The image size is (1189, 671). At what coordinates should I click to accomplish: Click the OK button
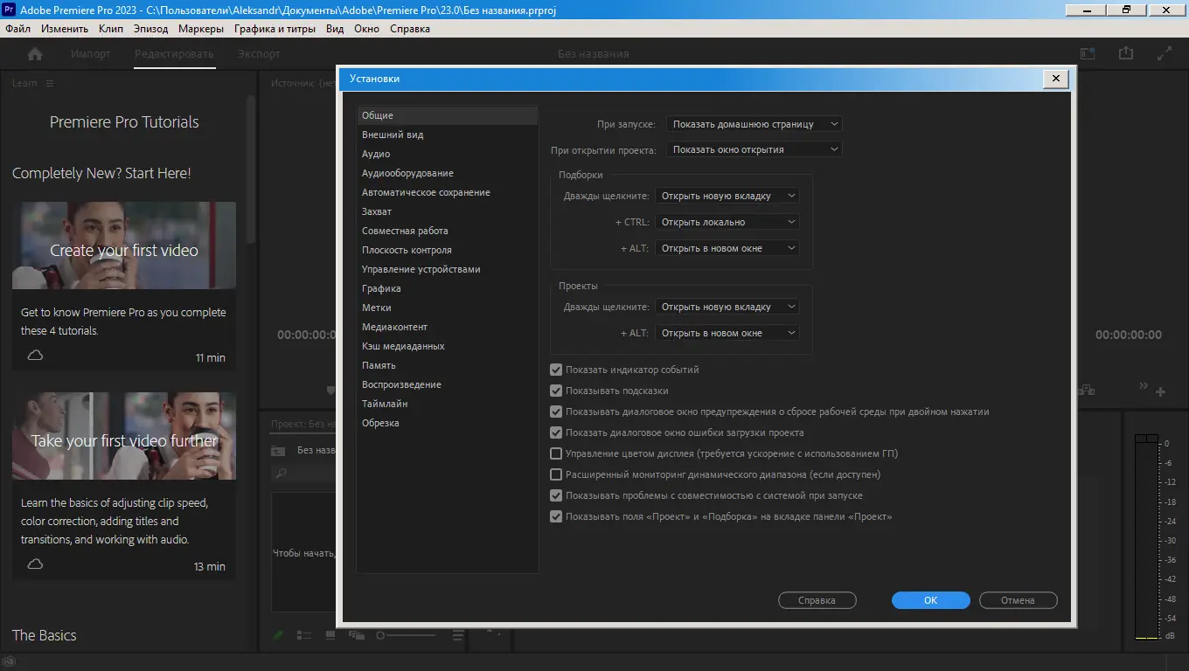[930, 600]
